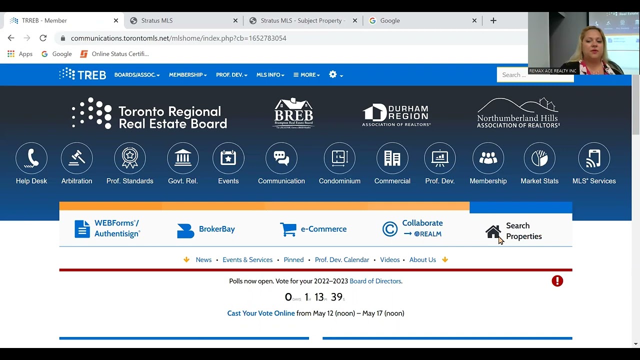This screenshot has width=640, height=360.
Task: Open the Prof. Dev. presentation icon
Action: coord(440,158)
